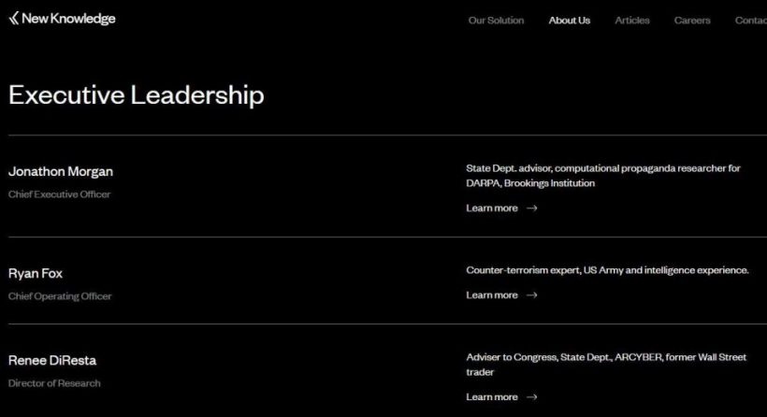This screenshot has height=417, width=767.
Task: Click the New Knowledge brand name
Action: 68,19
